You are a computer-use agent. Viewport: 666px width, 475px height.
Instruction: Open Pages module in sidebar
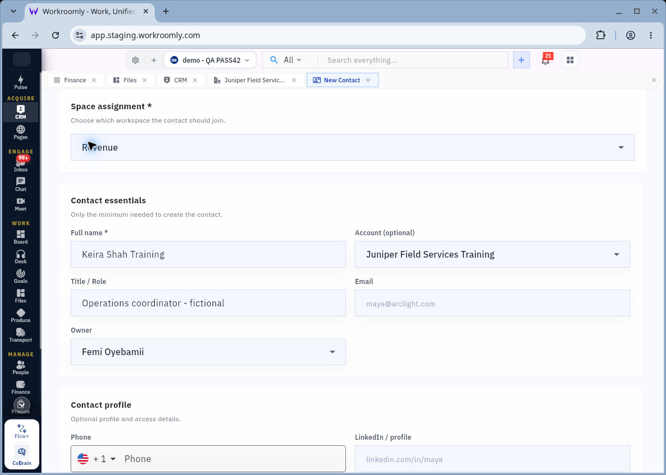[20, 132]
